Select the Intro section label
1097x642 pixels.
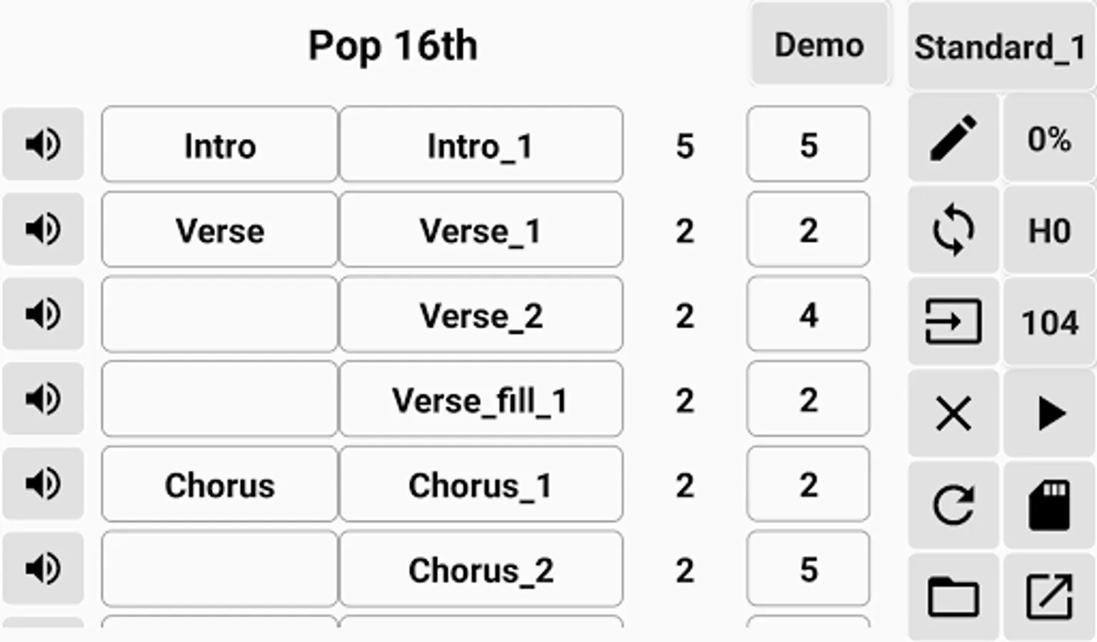219,145
